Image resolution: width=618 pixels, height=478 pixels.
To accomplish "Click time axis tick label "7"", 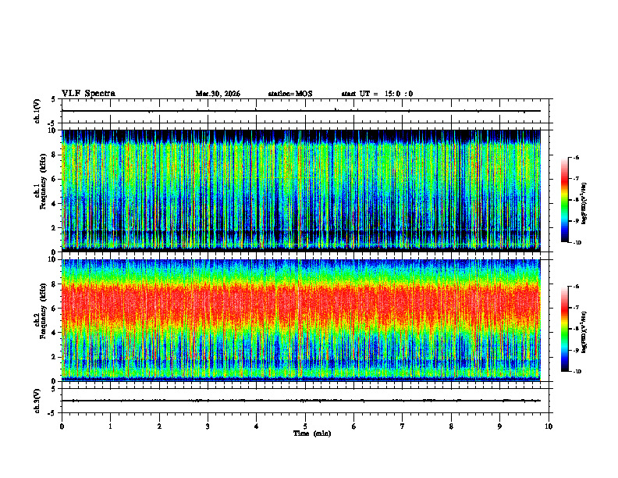I will [403, 426].
